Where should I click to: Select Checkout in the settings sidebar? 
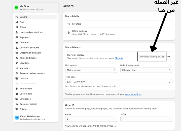(24, 43)
